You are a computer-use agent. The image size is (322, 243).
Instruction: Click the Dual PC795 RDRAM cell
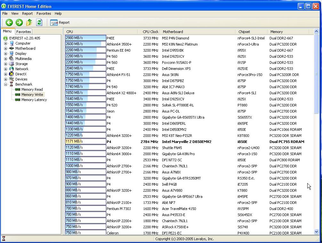tap(287, 142)
